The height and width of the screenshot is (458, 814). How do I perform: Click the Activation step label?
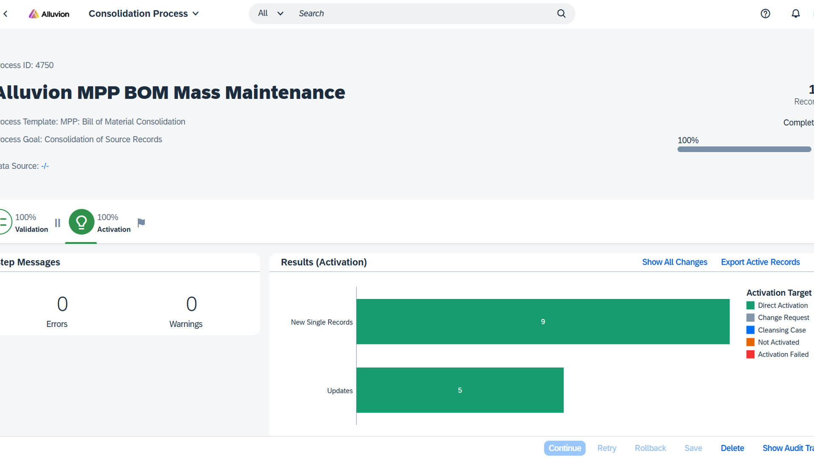pos(114,229)
